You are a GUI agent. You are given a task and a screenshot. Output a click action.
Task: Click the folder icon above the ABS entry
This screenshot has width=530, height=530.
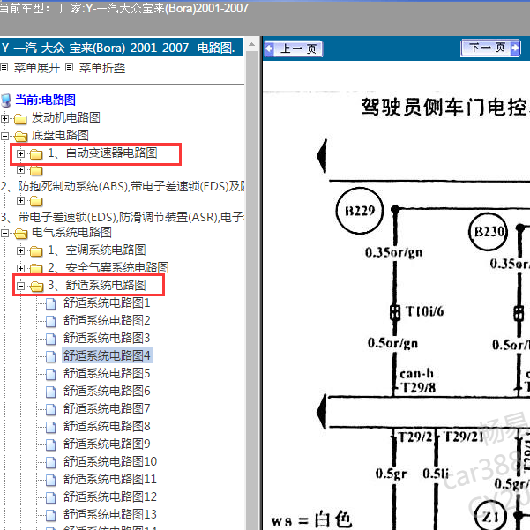click(36, 171)
